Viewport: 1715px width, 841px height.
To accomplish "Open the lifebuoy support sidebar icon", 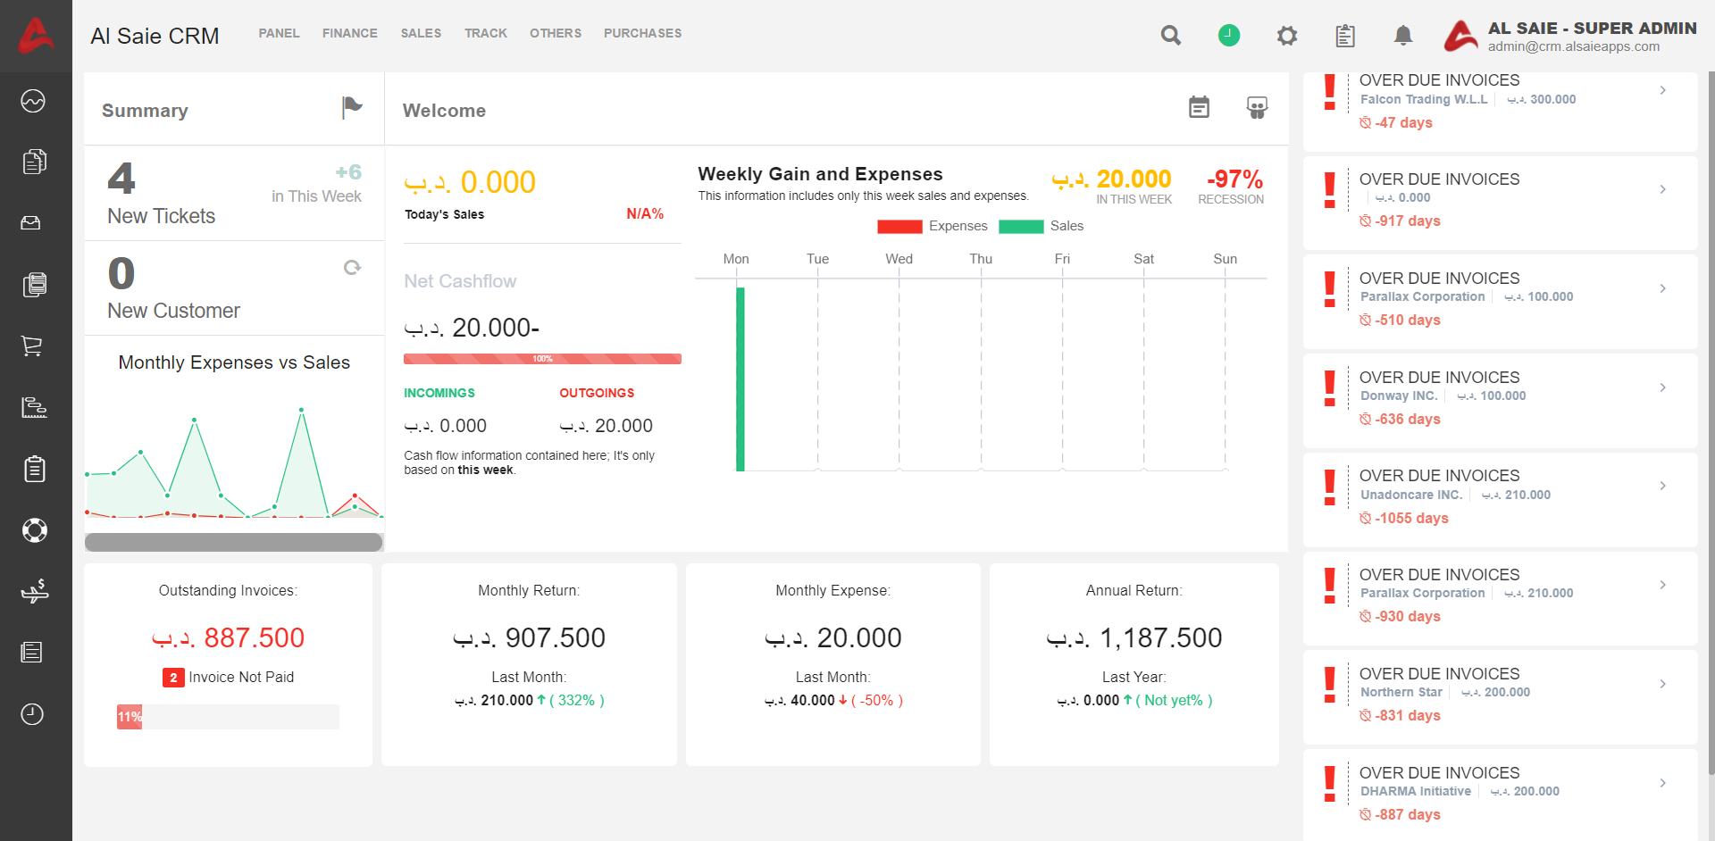I will pos(34,530).
